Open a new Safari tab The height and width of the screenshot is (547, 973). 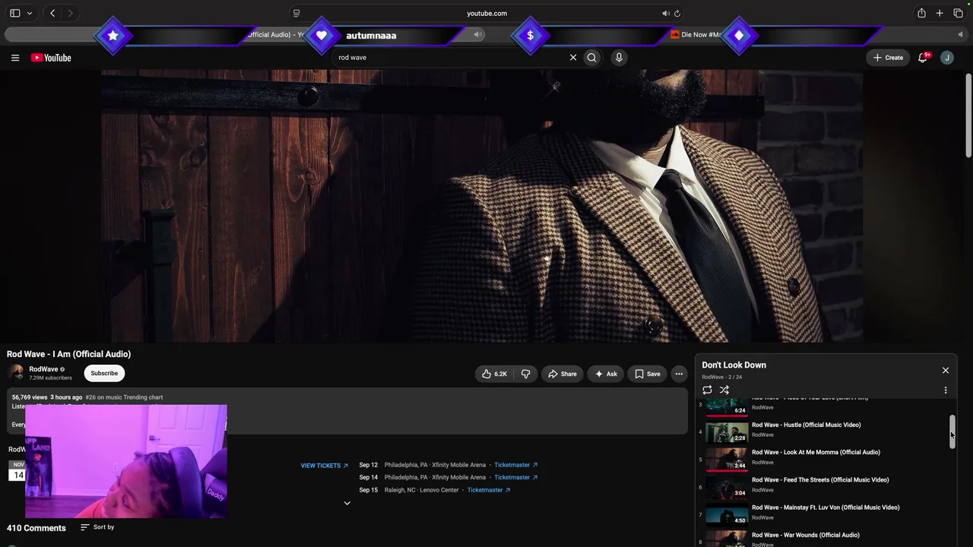click(x=940, y=13)
